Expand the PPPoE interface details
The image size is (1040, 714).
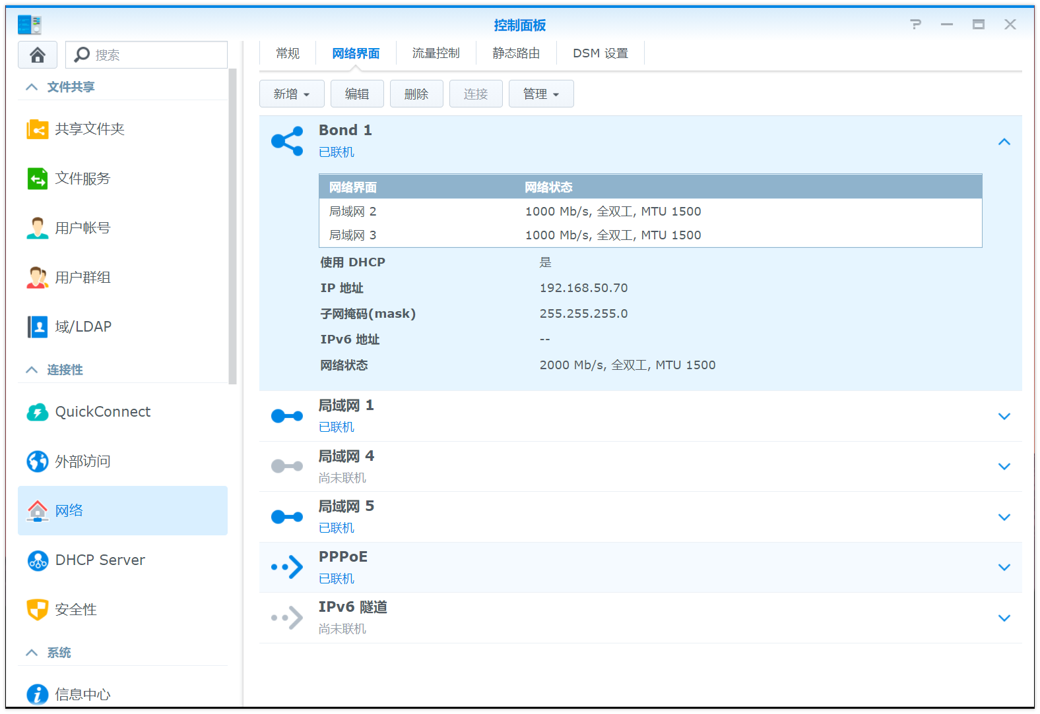[x=1004, y=568]
